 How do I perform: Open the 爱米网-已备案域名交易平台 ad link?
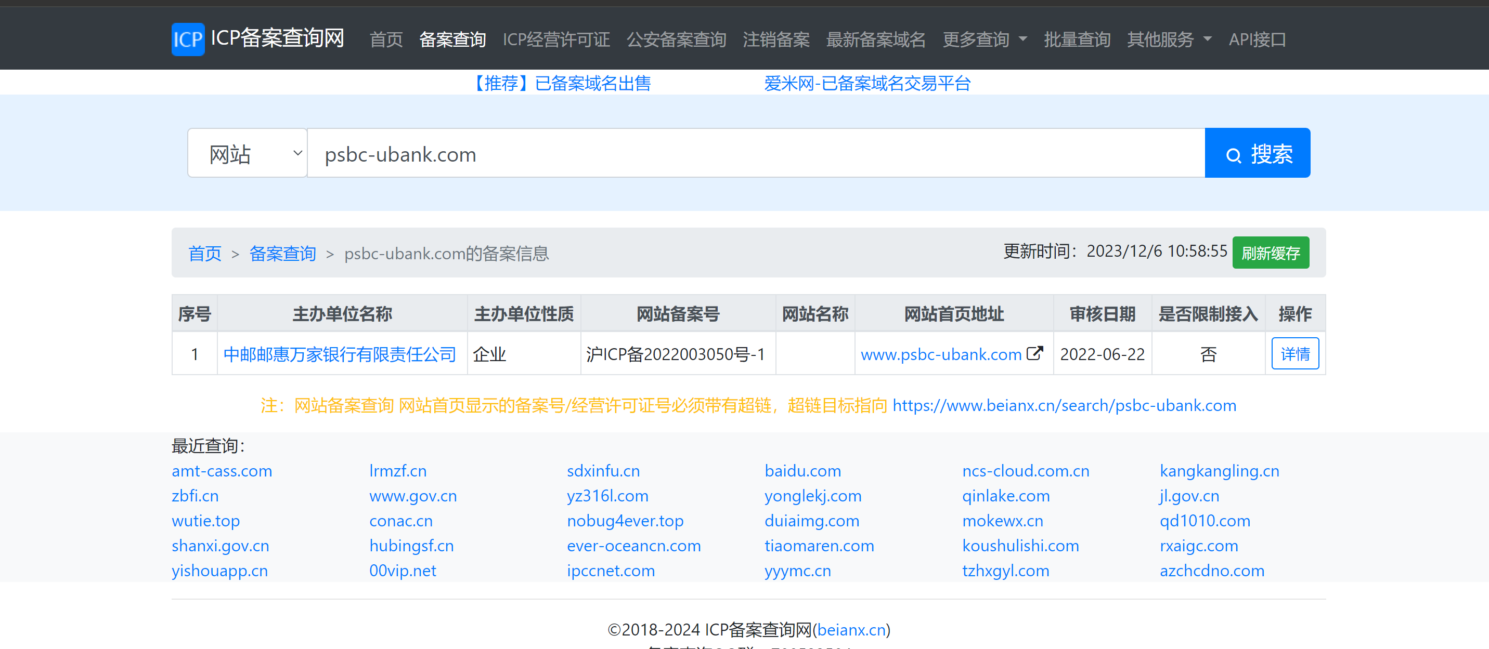point(866,84)
